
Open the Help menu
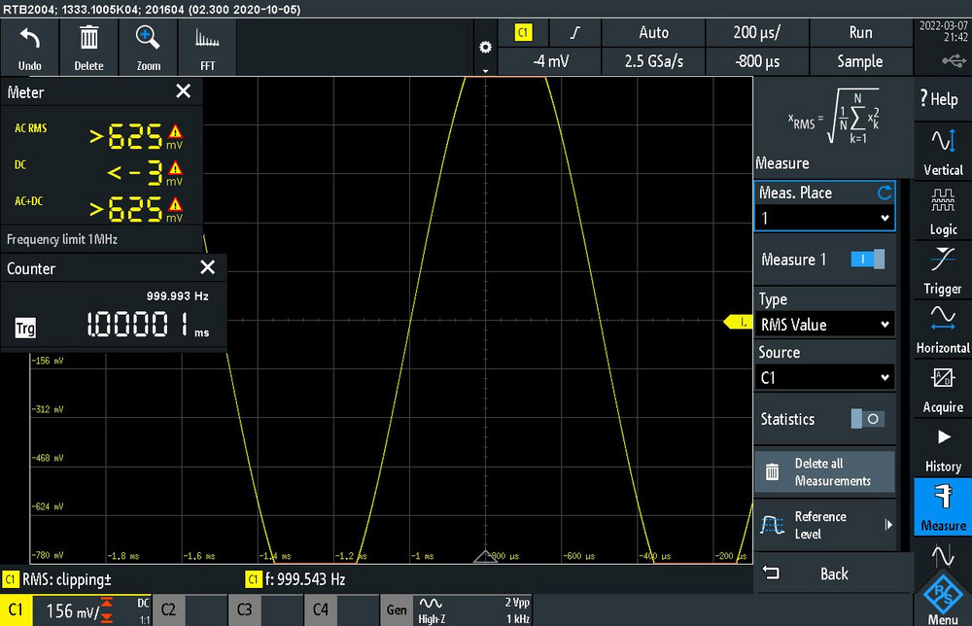click(x=942, y=99)
